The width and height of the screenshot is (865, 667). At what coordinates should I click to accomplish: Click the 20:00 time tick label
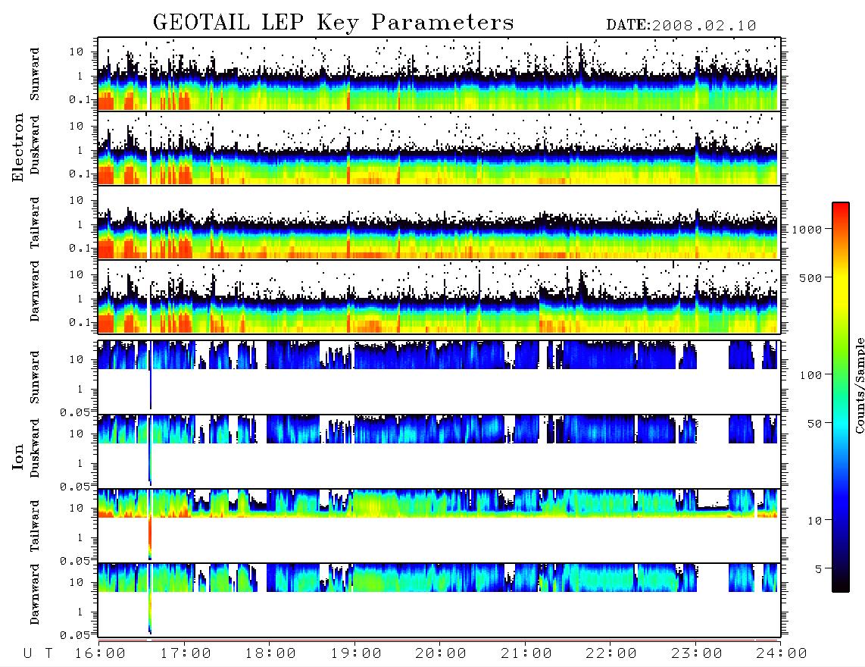441,653
